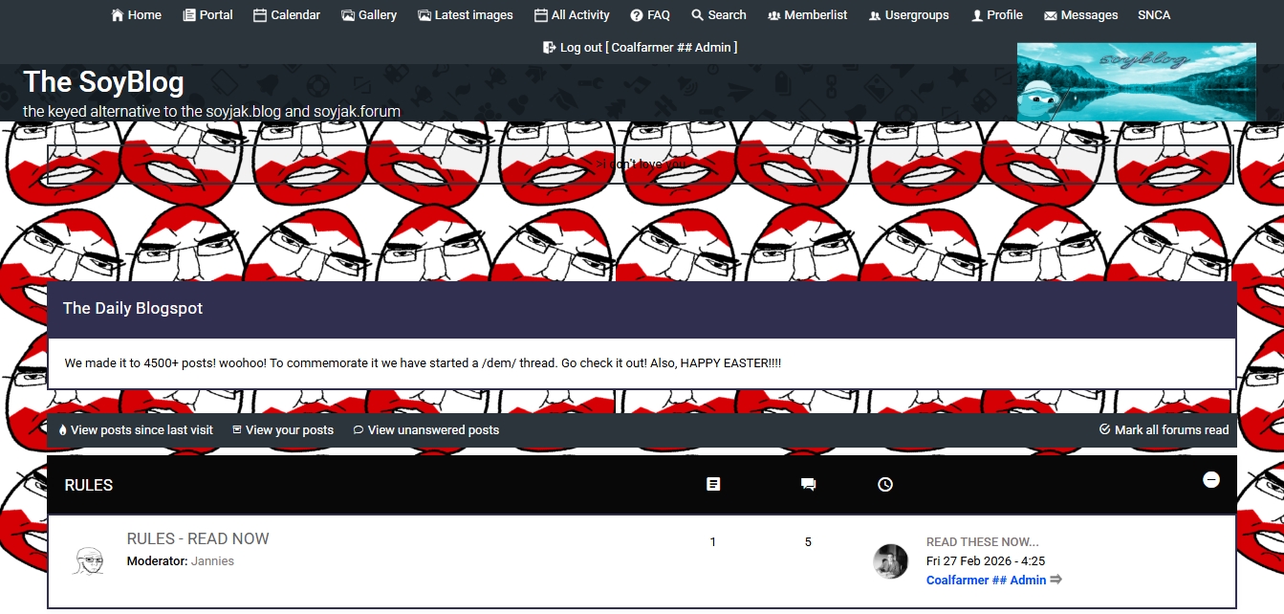Collapse the RULES category section
This screenshot has width=1284, height=614.
pyautogui.click(x=1210, y=480)
